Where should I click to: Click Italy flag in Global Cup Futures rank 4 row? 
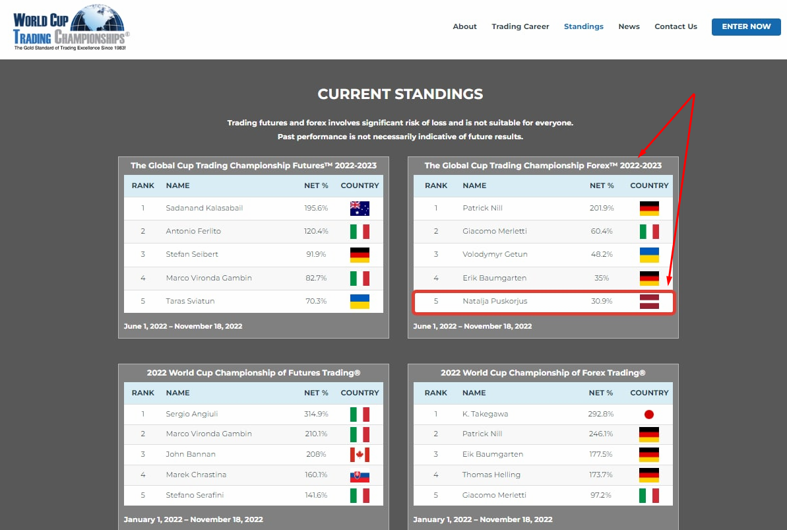(360, 278)
